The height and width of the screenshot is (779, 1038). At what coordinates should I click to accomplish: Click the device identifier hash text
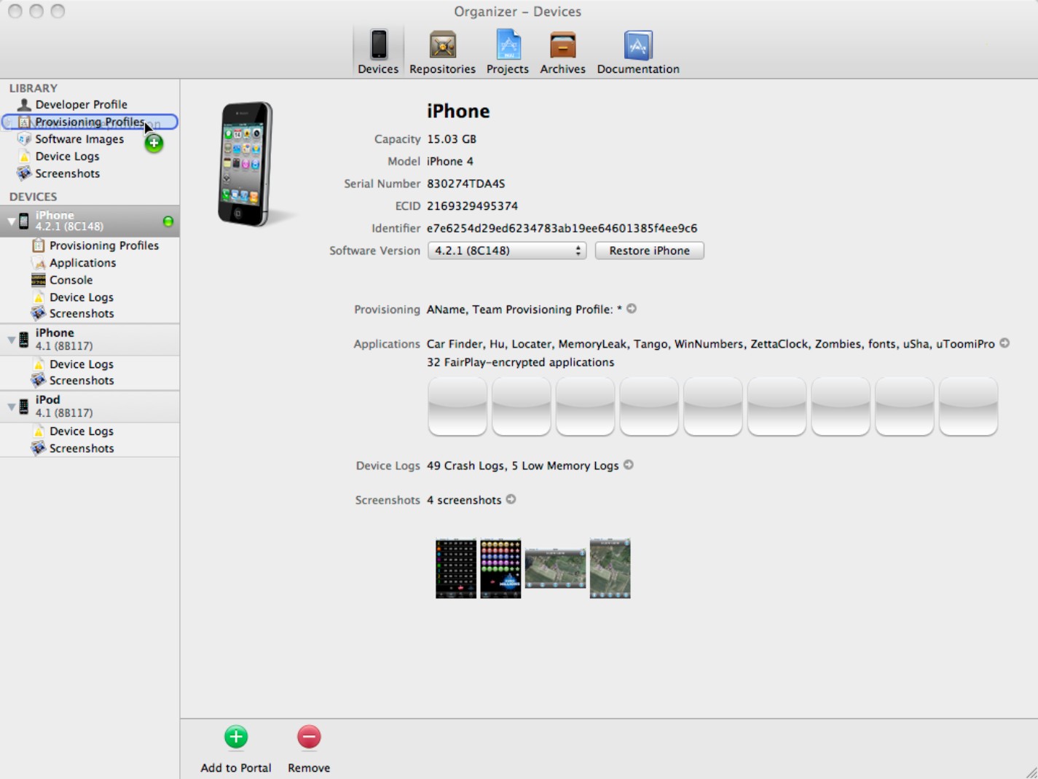pos(562,228)
